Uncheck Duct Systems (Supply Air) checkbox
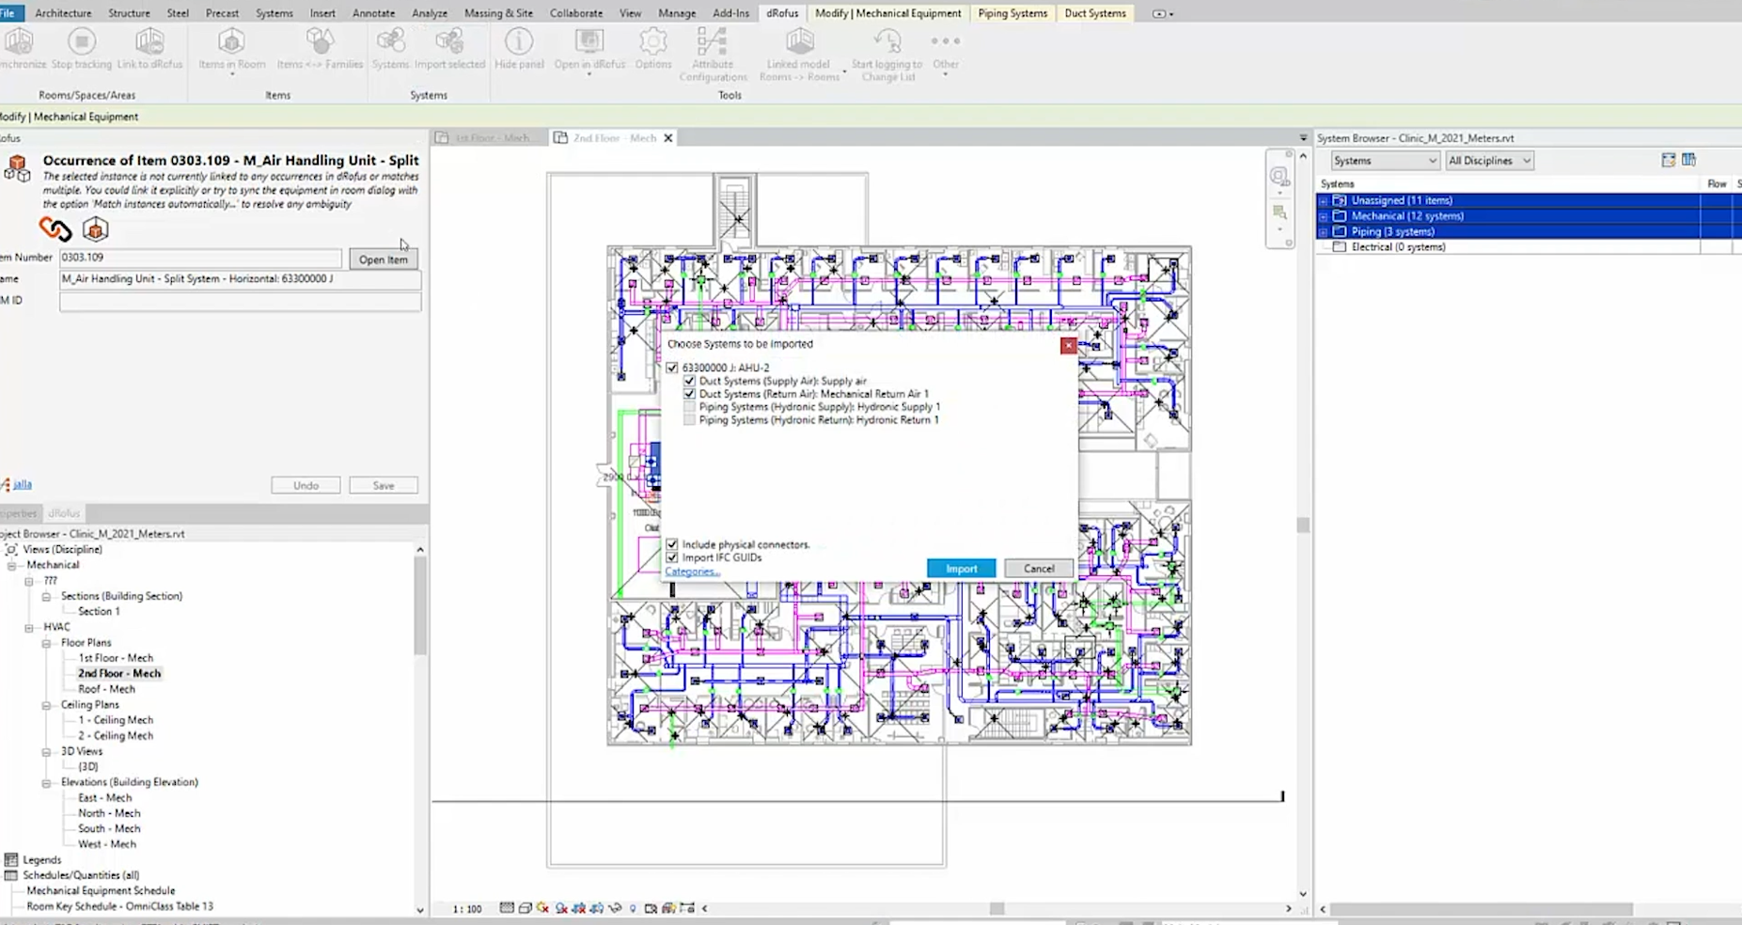Viewport: 1742px width, 925px height. (x=689, y=381)
